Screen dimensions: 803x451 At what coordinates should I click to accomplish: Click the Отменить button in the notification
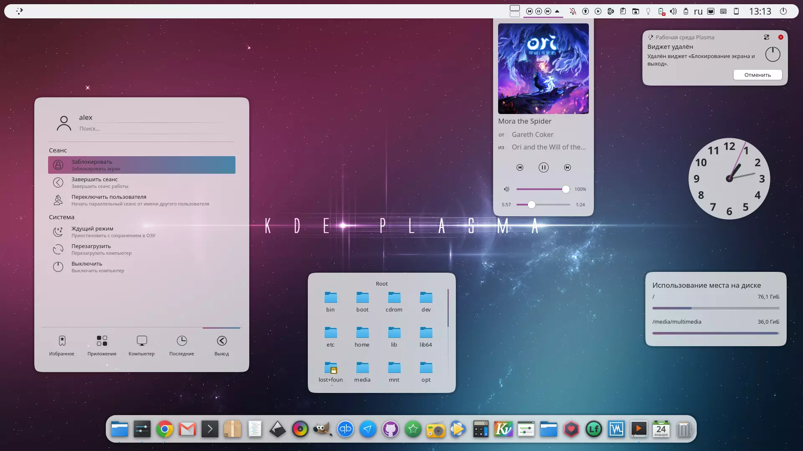[x=757, y=75]
